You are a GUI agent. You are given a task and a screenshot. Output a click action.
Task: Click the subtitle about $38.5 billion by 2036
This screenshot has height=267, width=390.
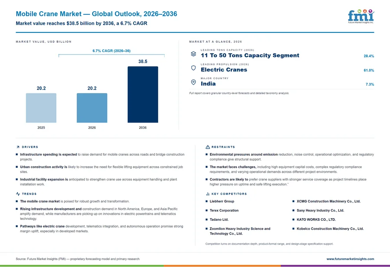click(x=81, y=23)
